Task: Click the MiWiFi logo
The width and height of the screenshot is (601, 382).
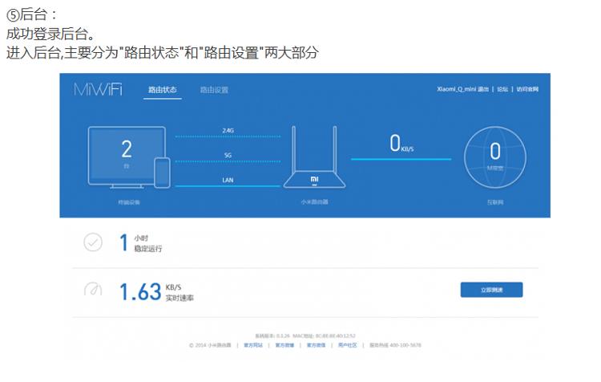Action: coord(98,89)
